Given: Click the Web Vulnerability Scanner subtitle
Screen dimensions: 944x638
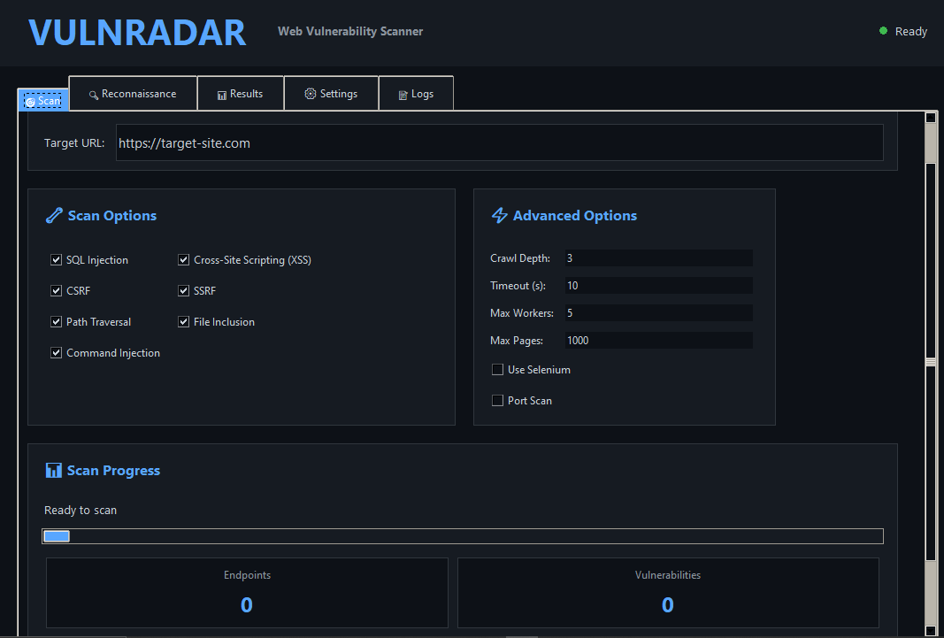Looking at the screenshot, I should tap(350, 31).
